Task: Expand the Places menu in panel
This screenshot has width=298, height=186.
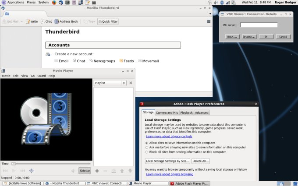Action: point(31,3)
